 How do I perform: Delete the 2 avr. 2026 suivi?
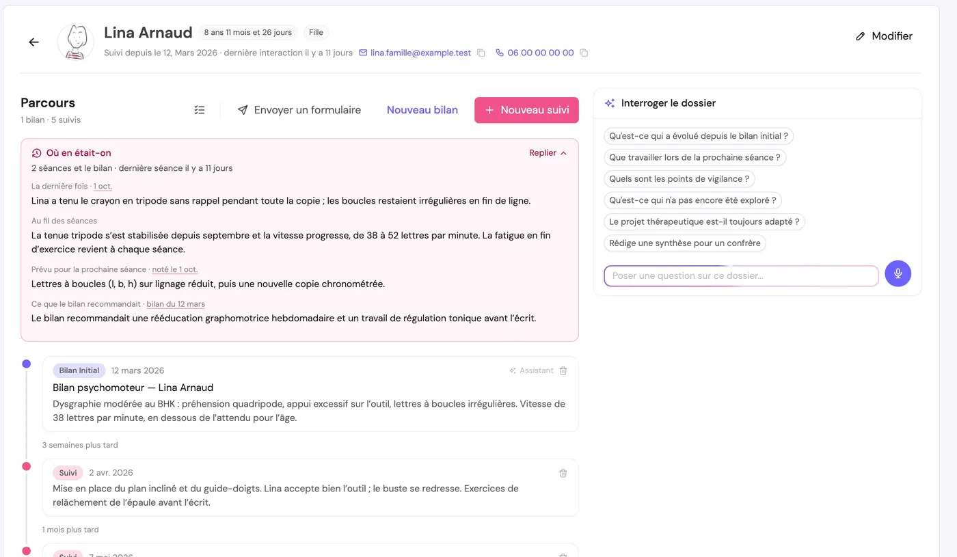(563, 473)
